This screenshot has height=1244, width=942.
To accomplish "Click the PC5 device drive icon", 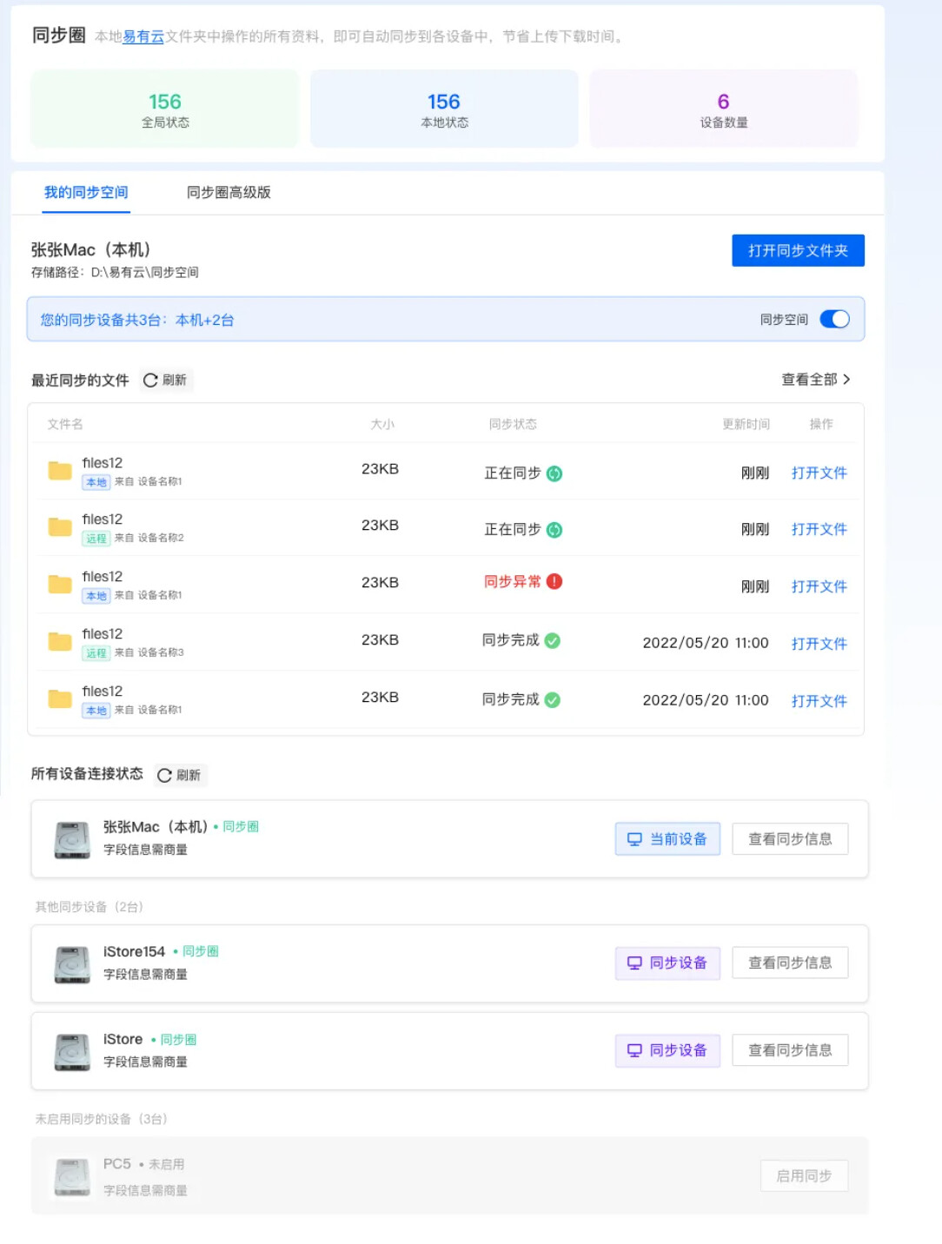I will [x=72, y=1176].
